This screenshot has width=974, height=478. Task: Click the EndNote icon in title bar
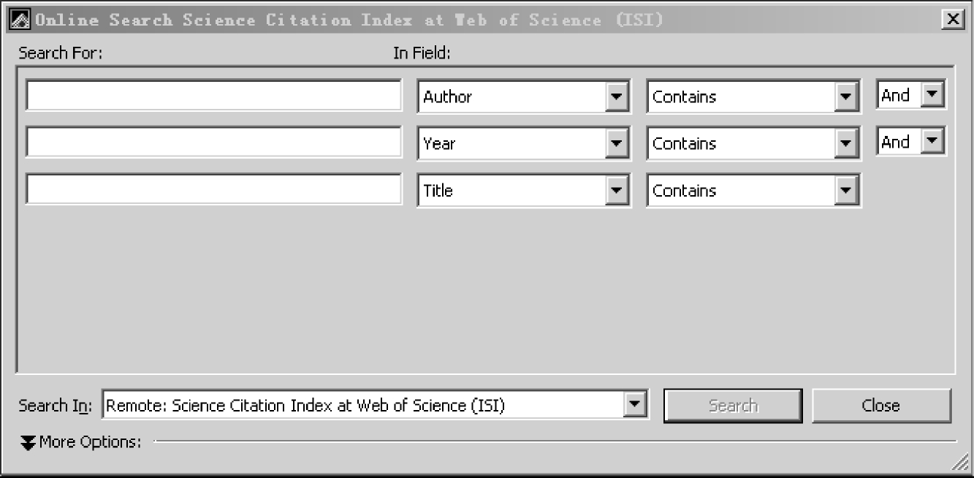tap(19, 20)
